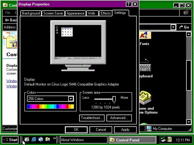Click the magnifier tray icon next to clock
The width and height of the screenshot is (194, 145).
pos(169,140)
